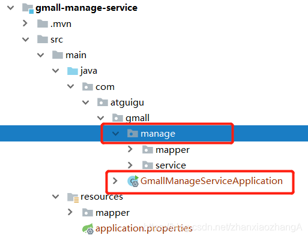Expand the mapper package under manage

click(130, 149)
